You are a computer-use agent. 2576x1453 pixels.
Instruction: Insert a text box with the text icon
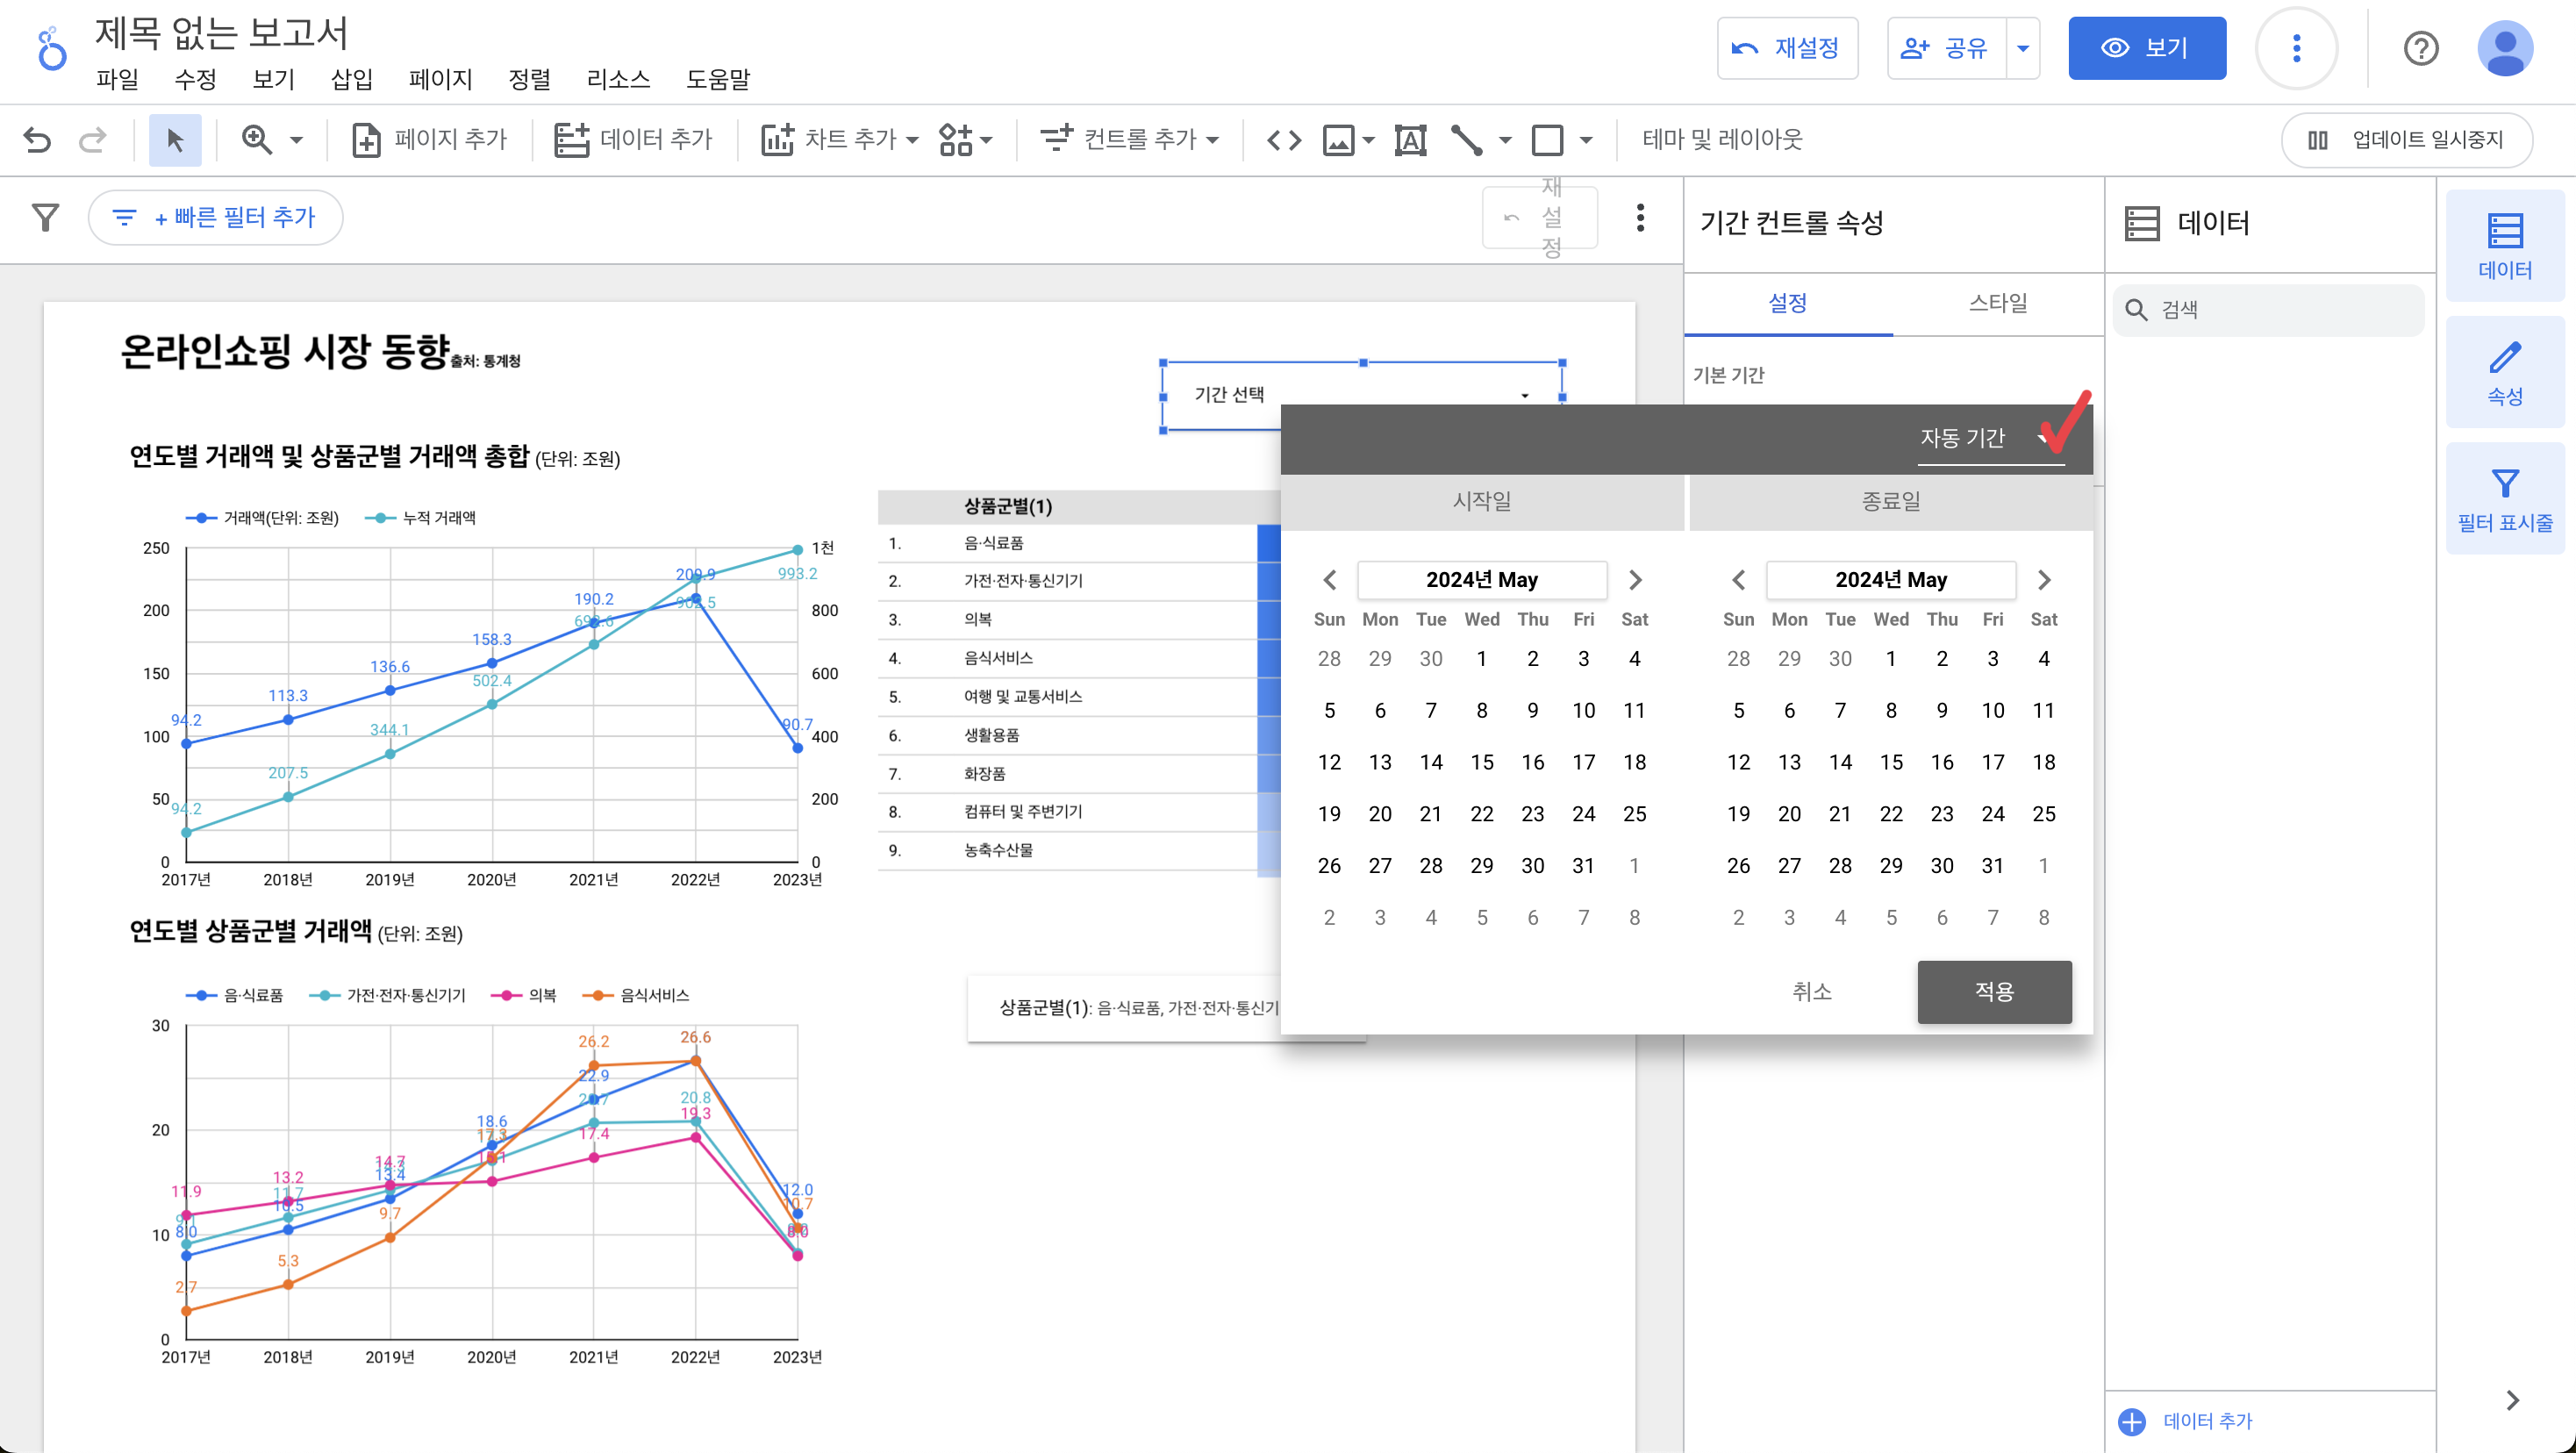(x=1410, y=140)
